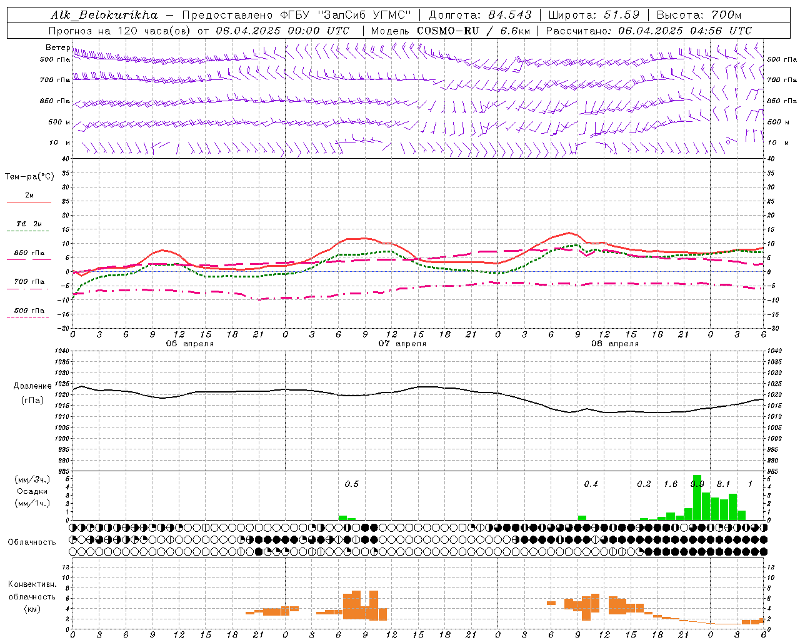Click the '(км)' unit under convective cloud label
800x640 pixels.
click(32, 609)
